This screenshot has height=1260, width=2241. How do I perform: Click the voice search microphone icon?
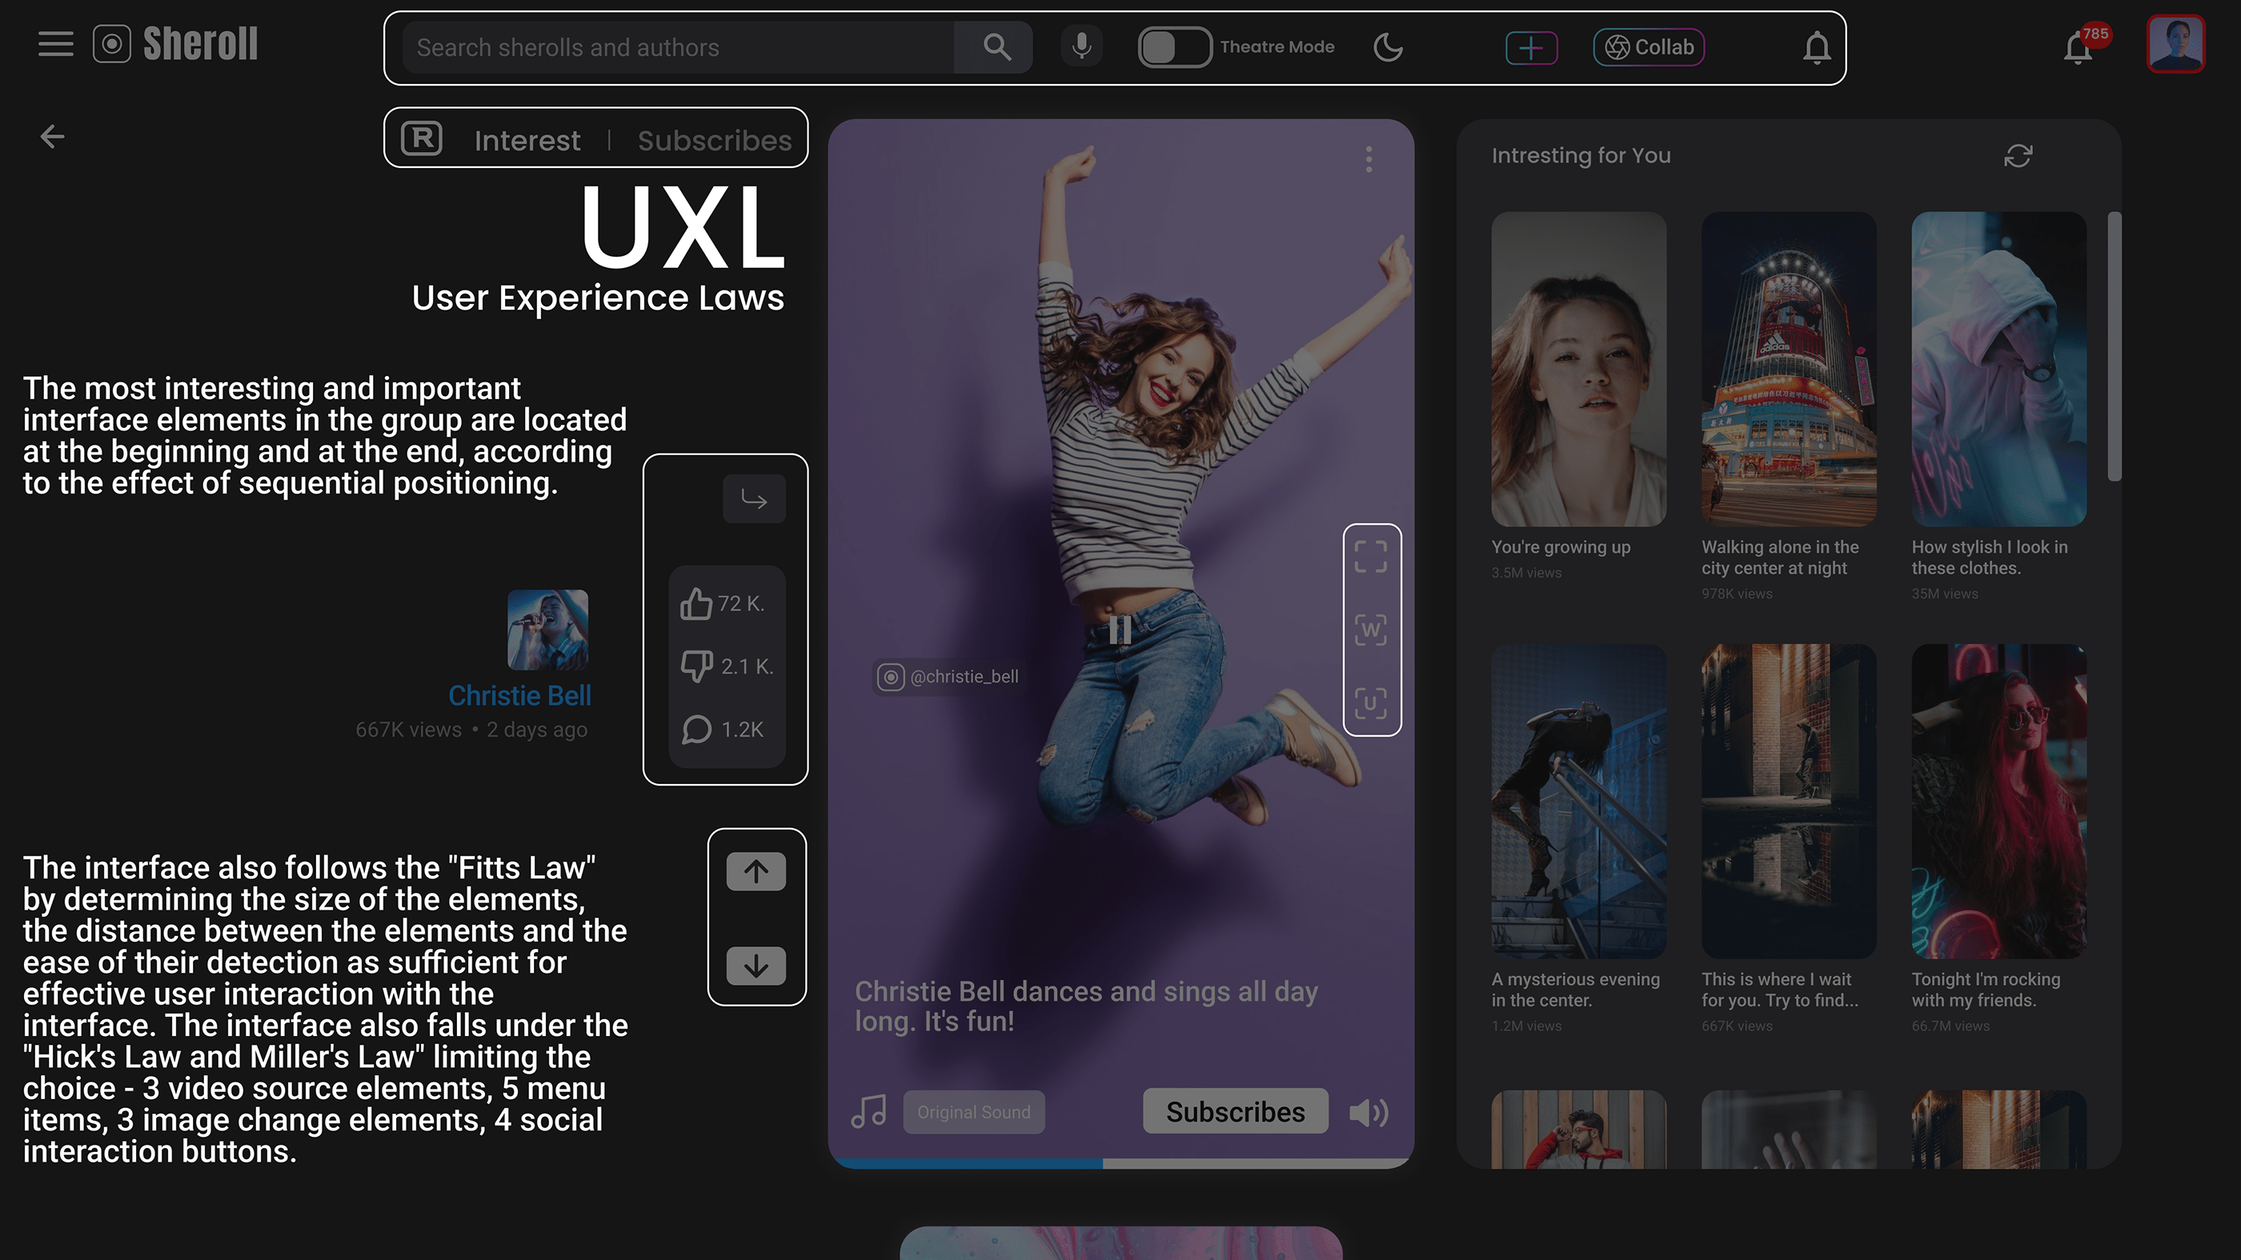pyautogui.click(x=1081, y=47)
